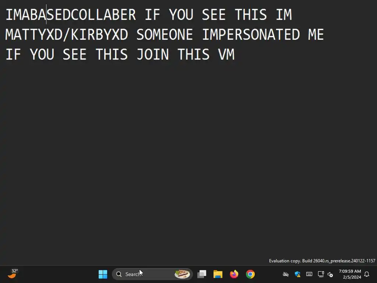Screen dimensions: 377x283
Task: Place cursor in the word MATTYXD/KIRBYXD
Action: 67,34
